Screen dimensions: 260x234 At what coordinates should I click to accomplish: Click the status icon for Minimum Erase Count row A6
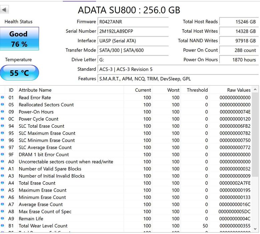tap(2, 197)
